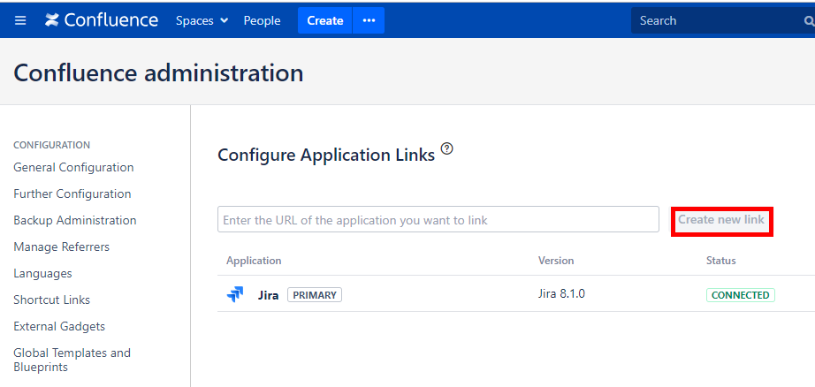The height and width of the screenshot is (387, 815).
Task: Go to Further Configuration
Action: click(72, 193)
